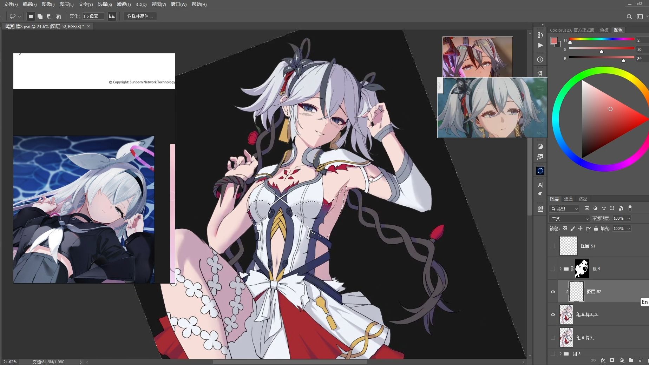Expand the 组 9 group
This screenshot has height=365, width=649.
pos(560,269)
